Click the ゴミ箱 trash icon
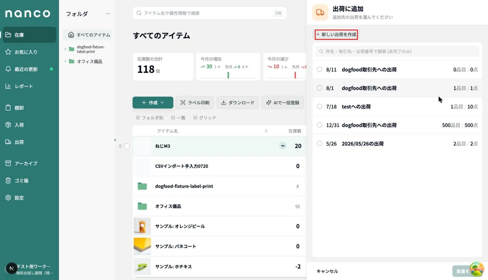The image size is (488, 280). coord(8,180)
